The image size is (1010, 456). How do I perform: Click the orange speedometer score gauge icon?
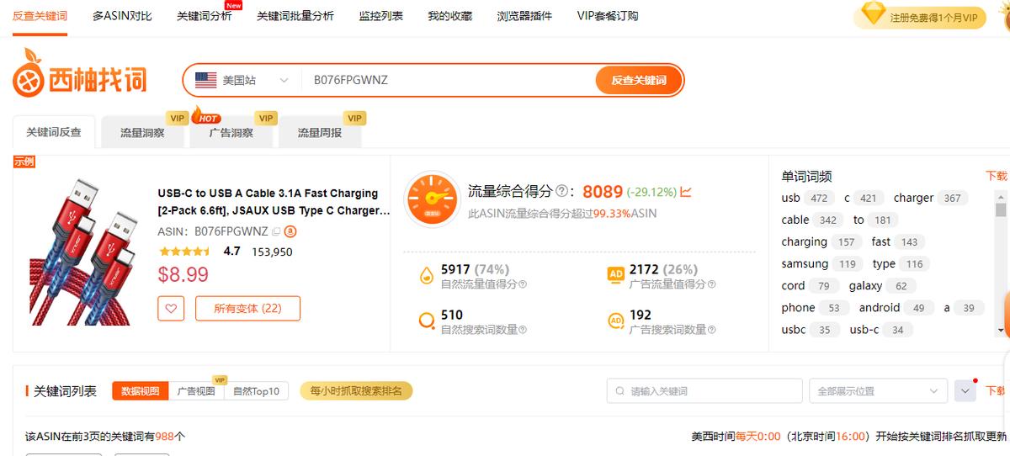coord(432,199)
